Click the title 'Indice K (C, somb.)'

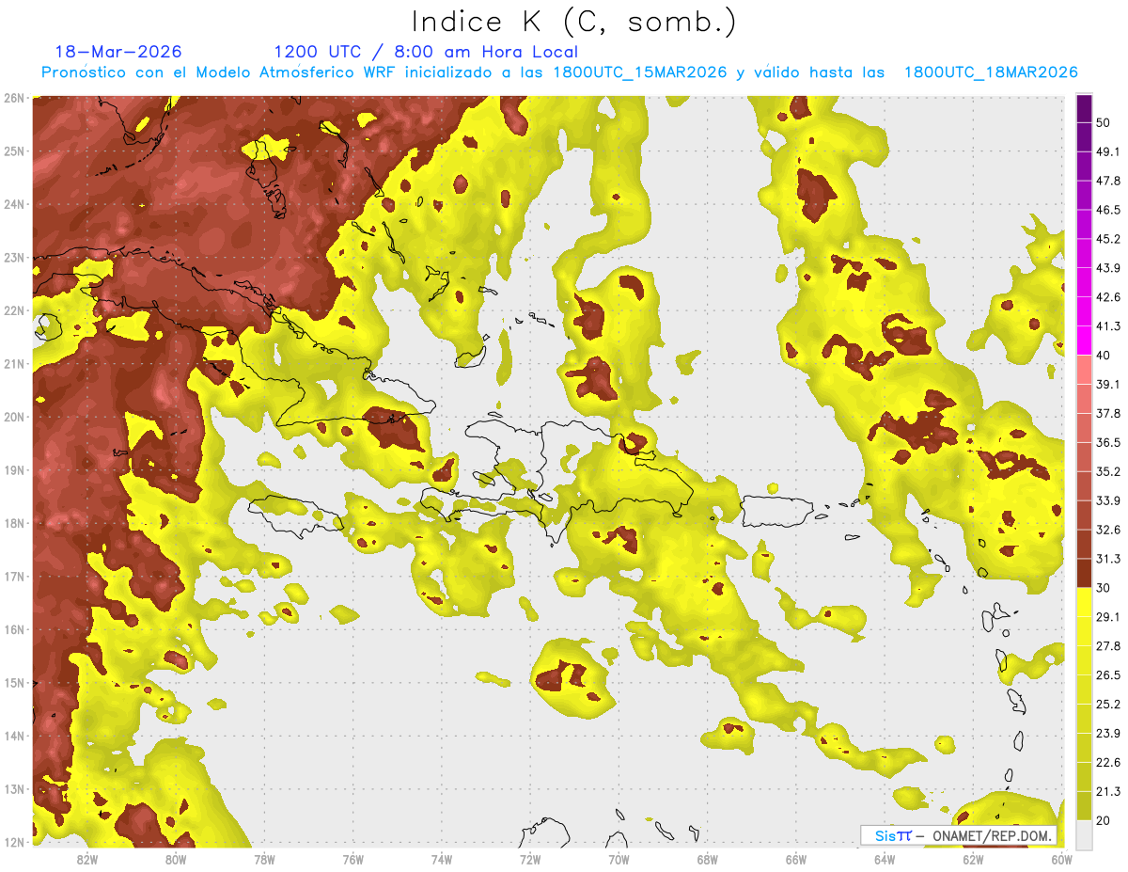click(573, 23)
